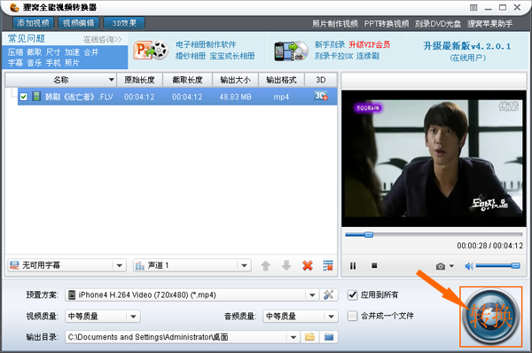Open 新手刻录 link
This screenshot has width=532, height=353.
[x=330, y=44]
